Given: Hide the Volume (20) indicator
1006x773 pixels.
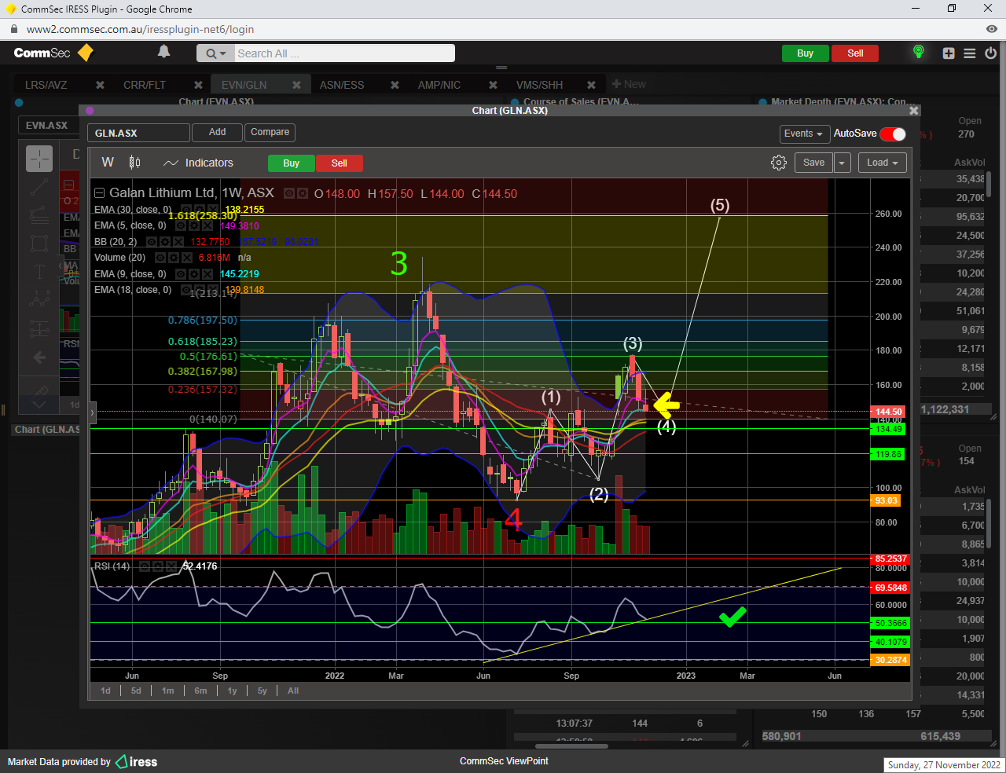Looking at the screenshot, I should [x=160, y=258].
